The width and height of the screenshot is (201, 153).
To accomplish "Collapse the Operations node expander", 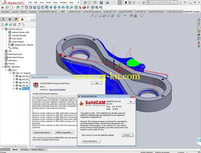I will (x=2, y=67).
